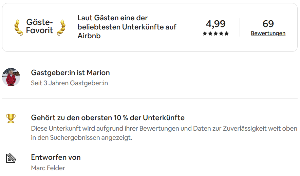The height and width of the screenshot is (176, 300).
Task: Click the 4,99 rating score
Action: 216,24
